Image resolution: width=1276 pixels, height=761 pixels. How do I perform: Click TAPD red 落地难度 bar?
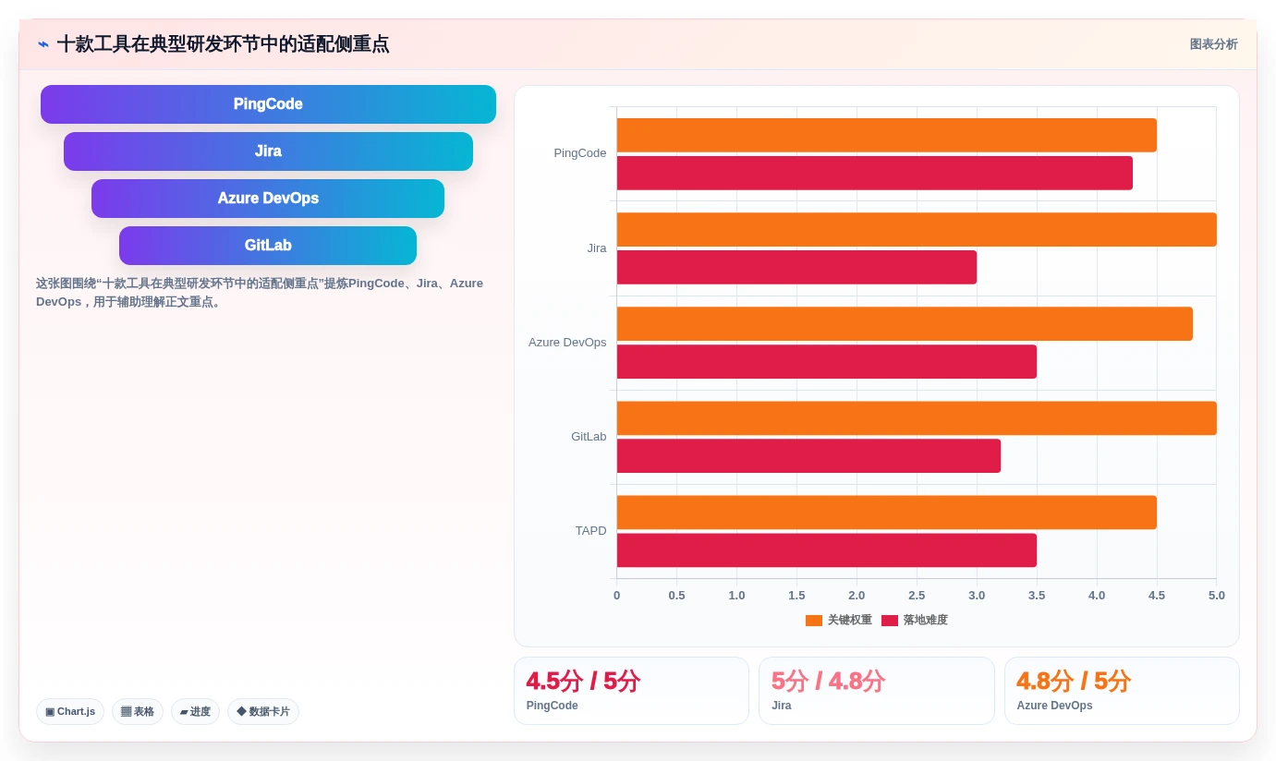(827, 550)
